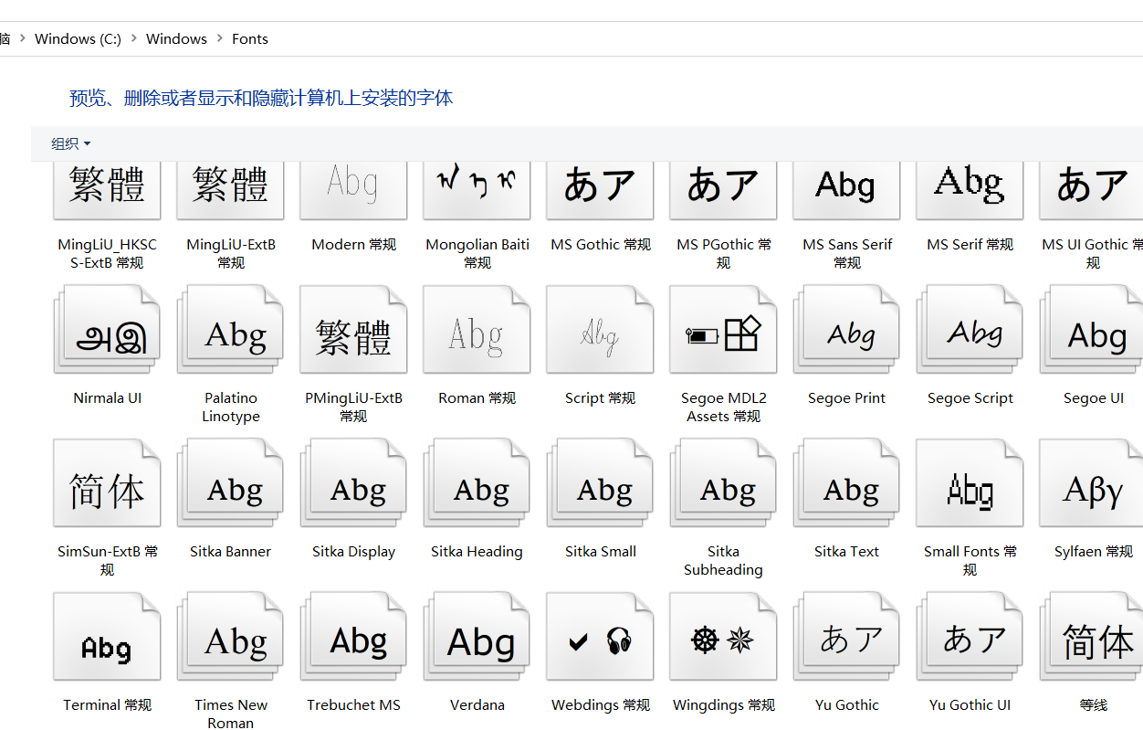This screenshot has height=730, width=1143.
Task: Click the Nirmala UI label
Action: (107, 398)
